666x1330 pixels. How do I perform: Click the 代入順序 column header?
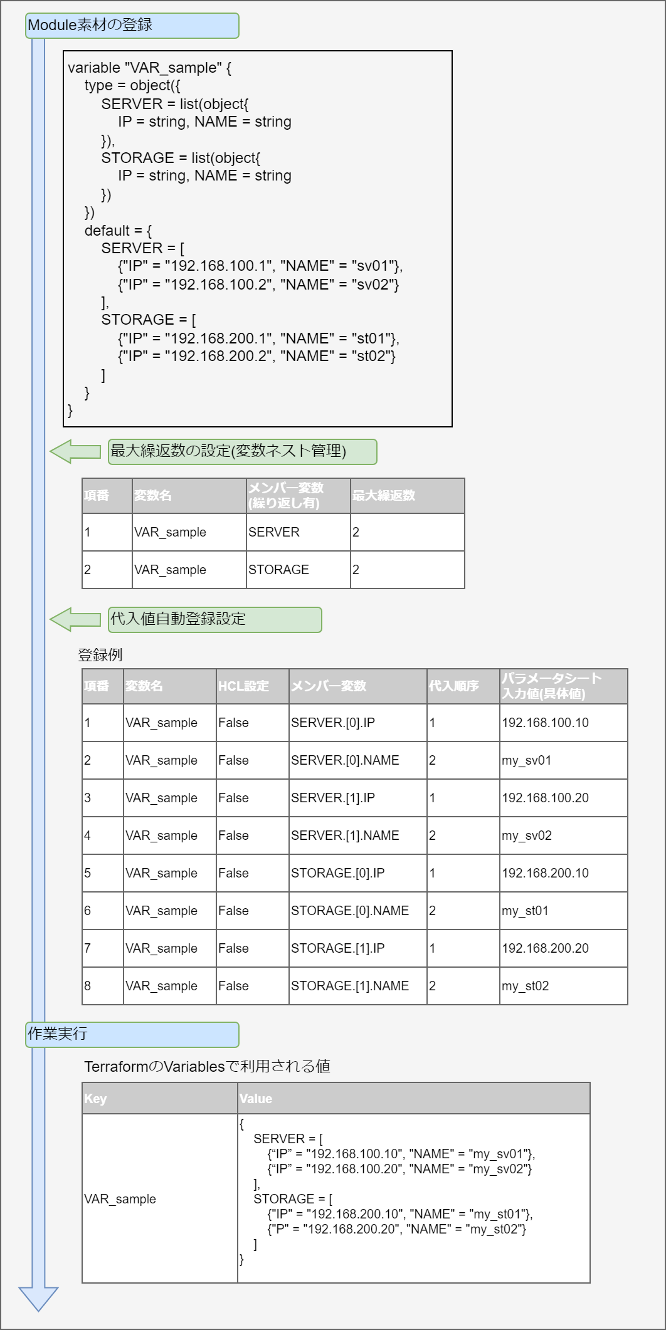463,686
